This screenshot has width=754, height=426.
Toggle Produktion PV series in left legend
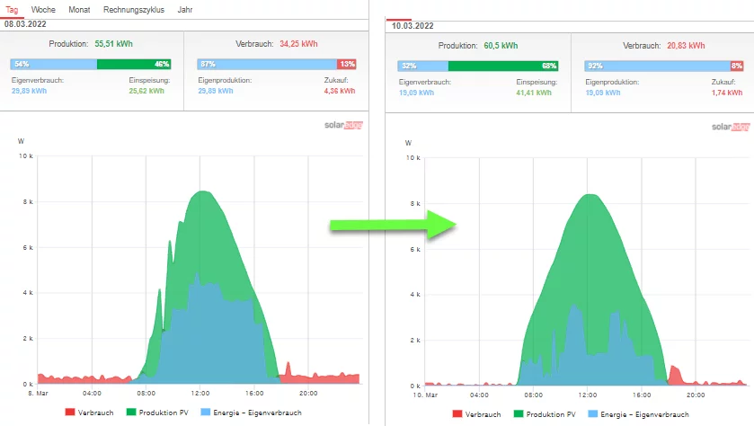(x=161, y=413)
